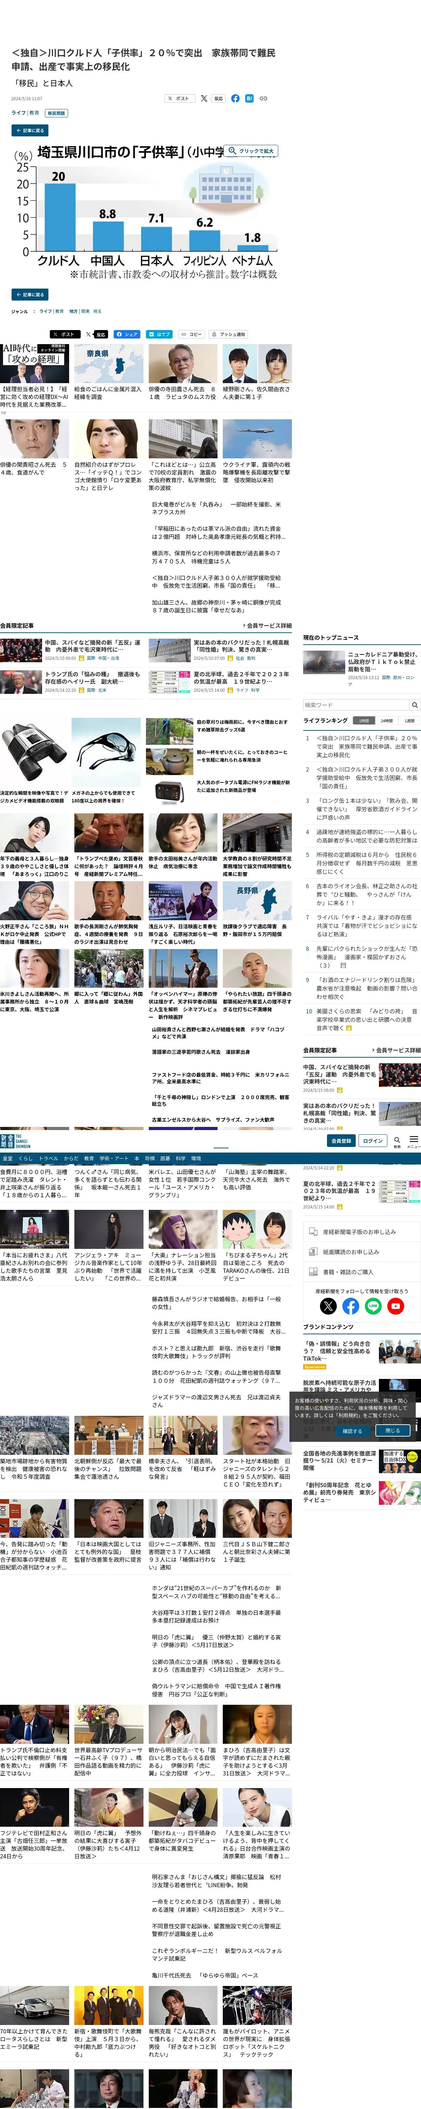
Task: Open the 地方 genre link
Action: click(x=74, y=311)
